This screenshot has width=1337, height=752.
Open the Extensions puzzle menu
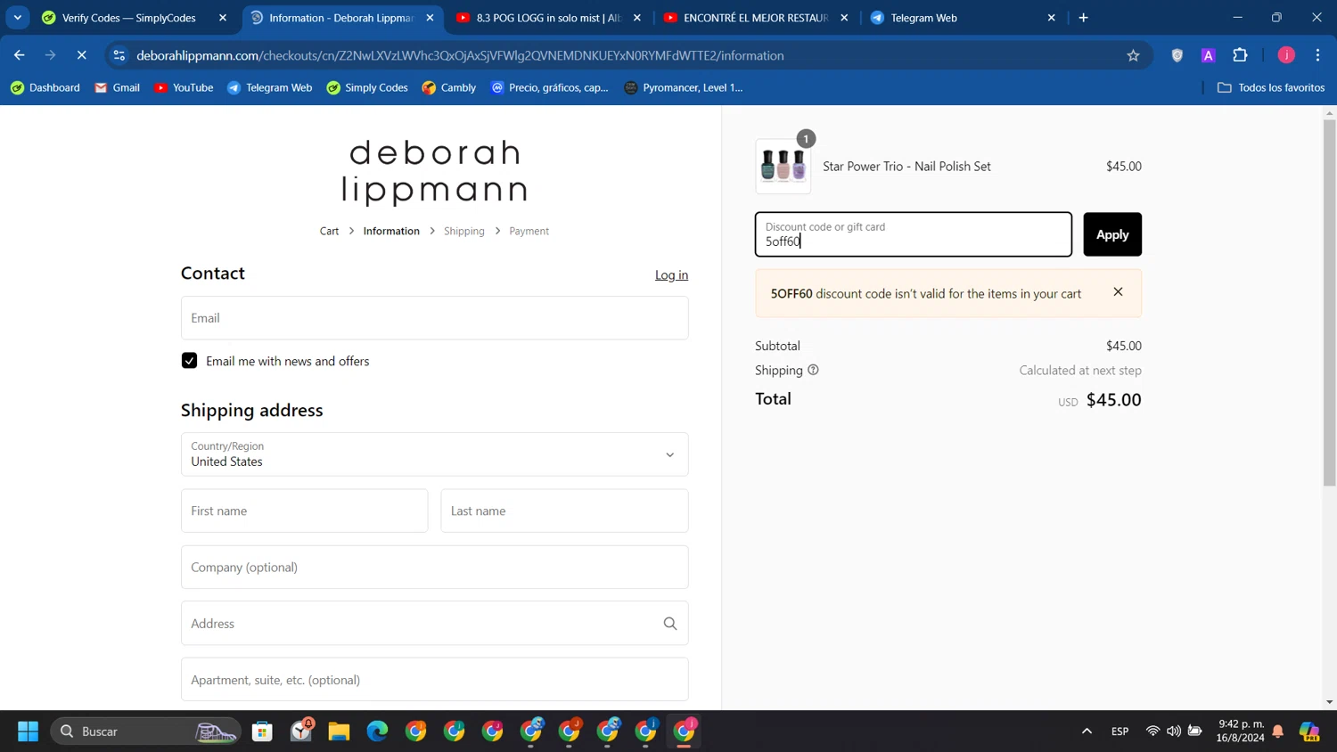point(1240,55)
